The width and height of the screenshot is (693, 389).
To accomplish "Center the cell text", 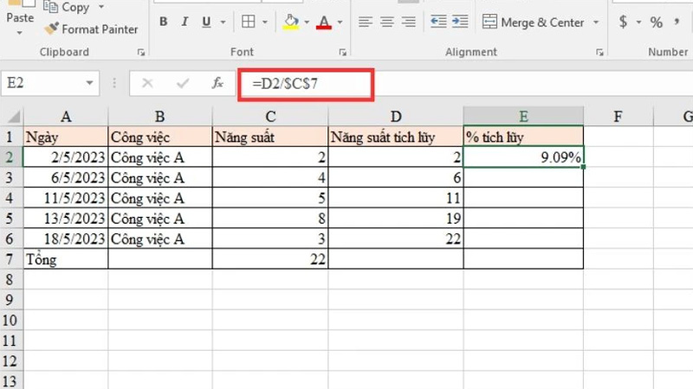I will click(387, 22).
